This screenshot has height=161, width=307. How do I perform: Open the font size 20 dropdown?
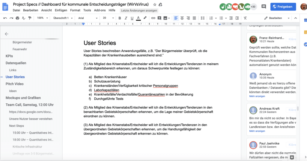[x=108, y=18]
